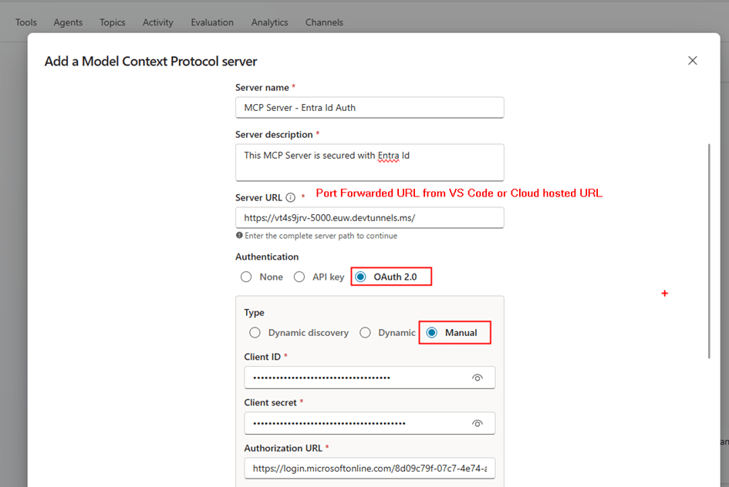Click the Server URL info icon

click(291, 197)
